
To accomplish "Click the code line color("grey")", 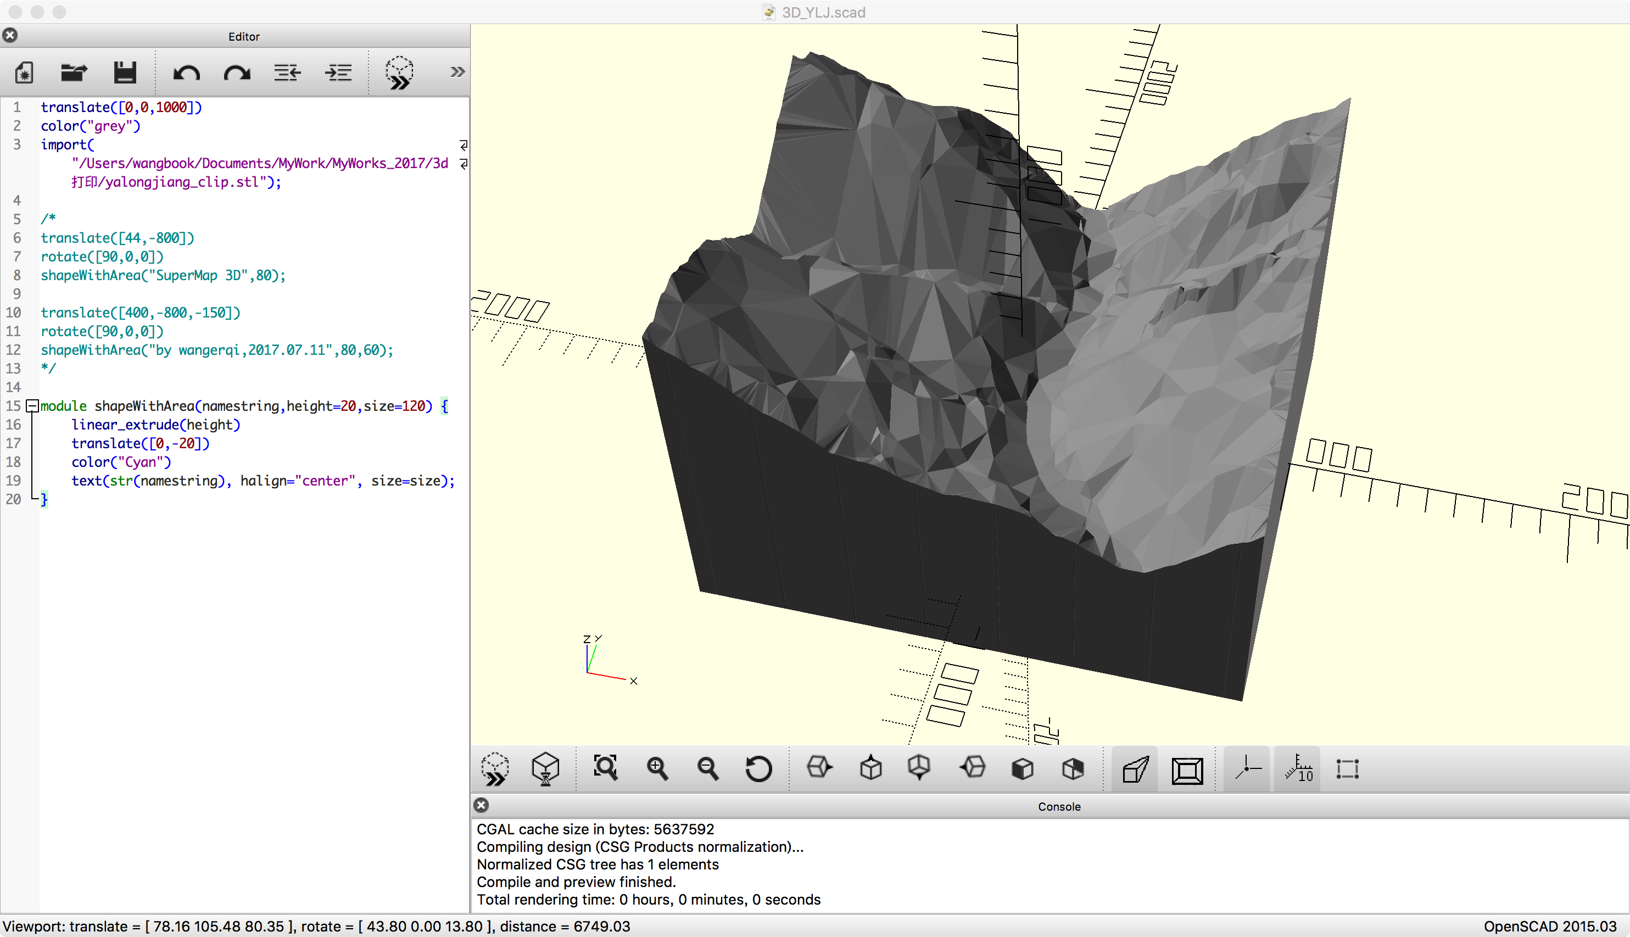I will pyautogui.click(x=91, y=126).
